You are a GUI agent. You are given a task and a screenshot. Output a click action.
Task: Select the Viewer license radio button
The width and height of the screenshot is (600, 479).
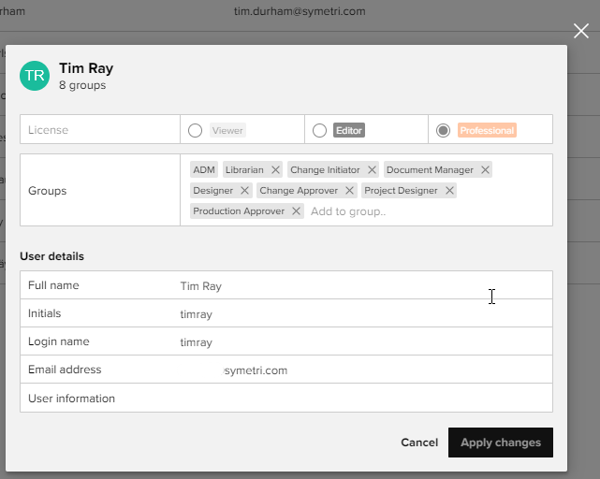(195, 130)
